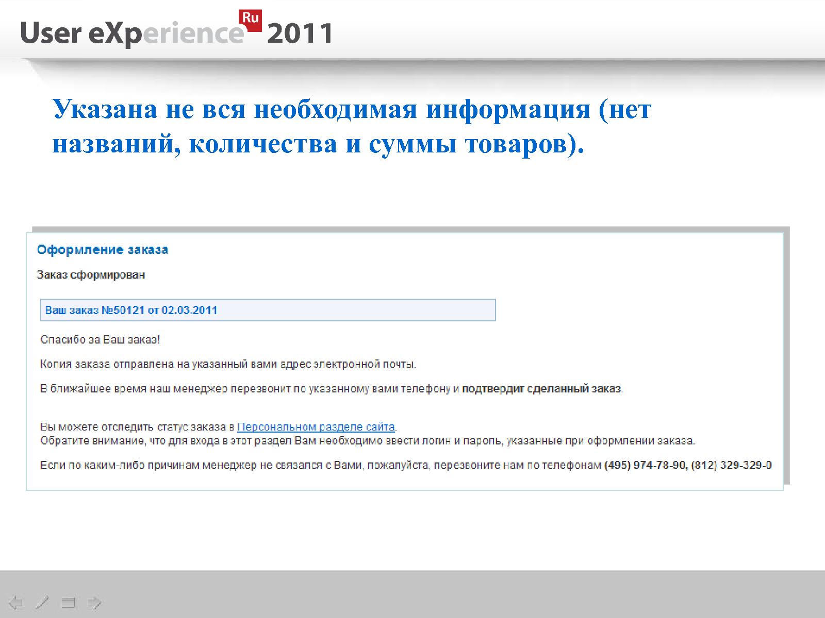The image size is (825, 618).
Task: Click the 'Если по каким-либо причинам' sentence
Action: pyautogui.click(x=406, y=466)
